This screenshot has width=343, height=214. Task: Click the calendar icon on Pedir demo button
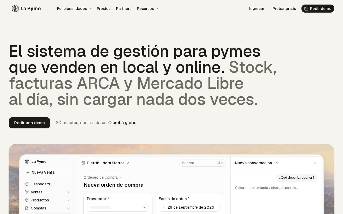coord(306,9)
